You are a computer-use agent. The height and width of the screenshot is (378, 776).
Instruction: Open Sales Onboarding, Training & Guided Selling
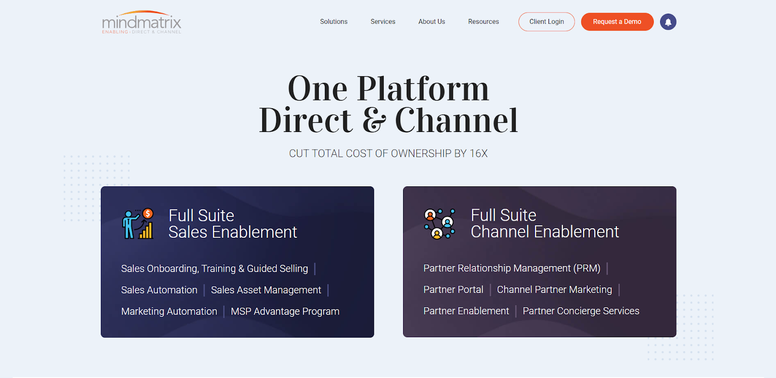[214, 269]
